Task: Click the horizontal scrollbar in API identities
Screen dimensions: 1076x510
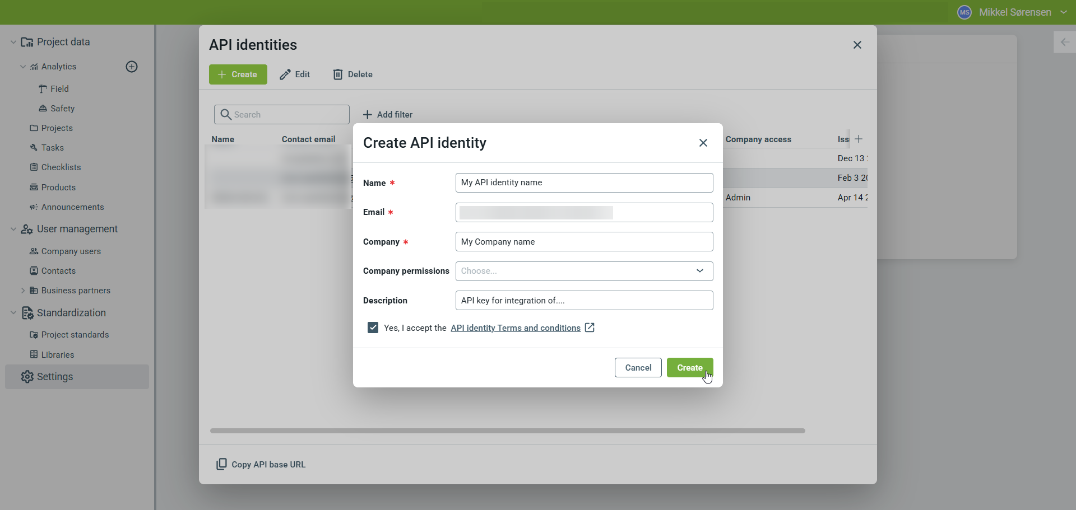Action: coord(507,431)
